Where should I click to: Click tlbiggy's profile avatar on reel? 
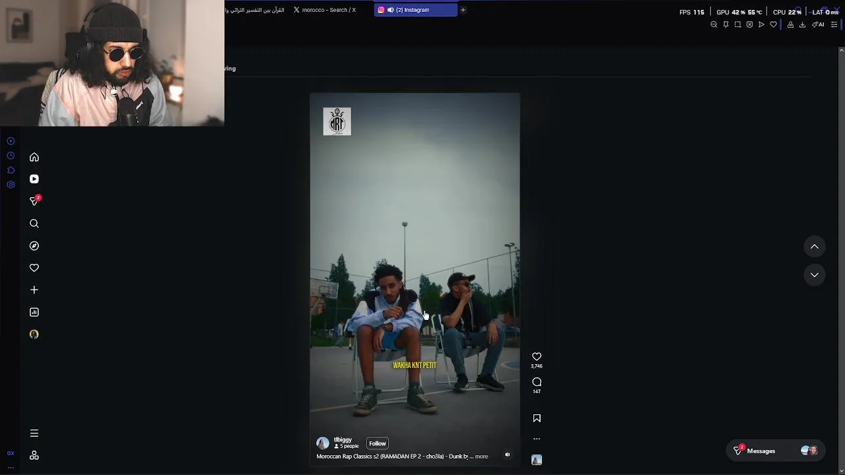click(x=323, y=443)
